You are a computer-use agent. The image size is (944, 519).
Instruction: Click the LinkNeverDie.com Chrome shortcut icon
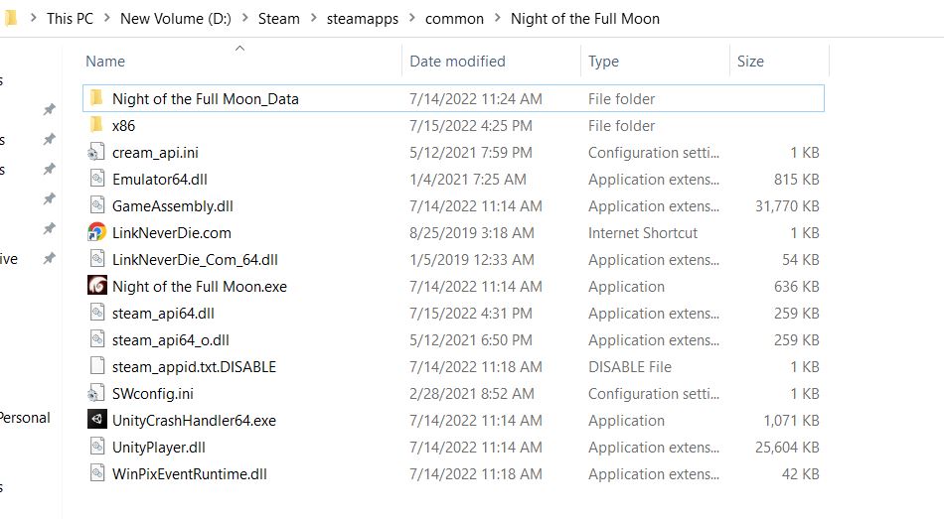click(97, 232)
